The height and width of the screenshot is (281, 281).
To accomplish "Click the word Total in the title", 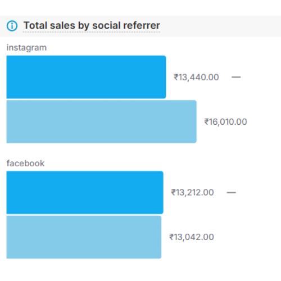I will [x=35, y=25].
